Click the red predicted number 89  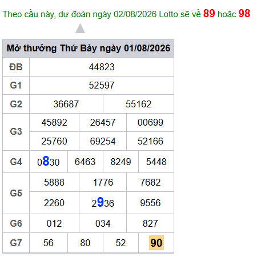209,13
